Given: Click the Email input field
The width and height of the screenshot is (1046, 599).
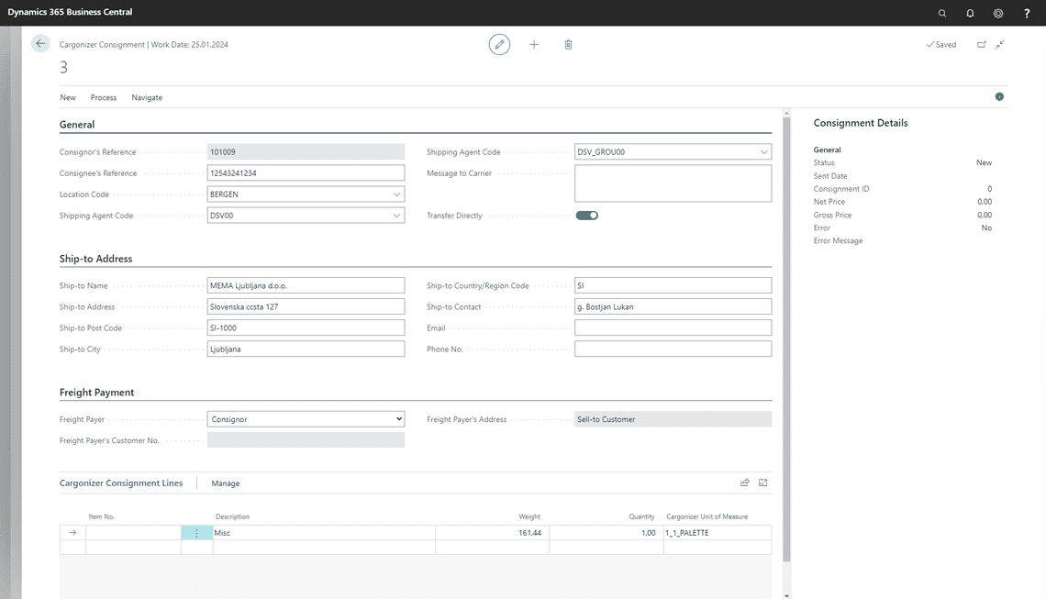Looking at the screenshot, I should pyautogui.click(x=673, y=328).
